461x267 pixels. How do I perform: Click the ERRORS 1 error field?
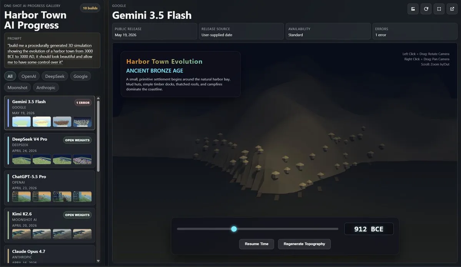[415, 31]
